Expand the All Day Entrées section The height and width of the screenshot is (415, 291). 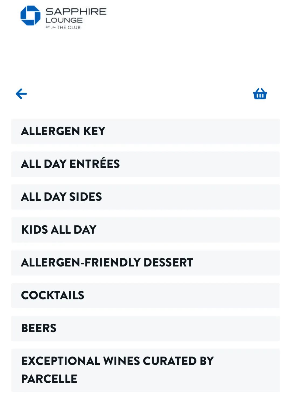pos(145,164)
